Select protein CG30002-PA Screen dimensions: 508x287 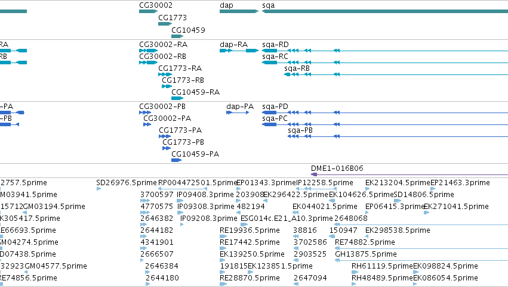tap(147, 124)
